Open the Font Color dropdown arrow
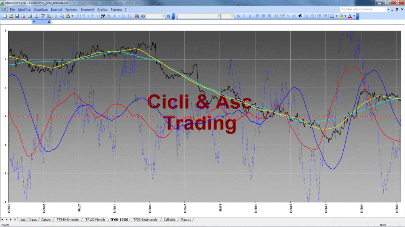The image size is (405, 227). click(354, 16)
